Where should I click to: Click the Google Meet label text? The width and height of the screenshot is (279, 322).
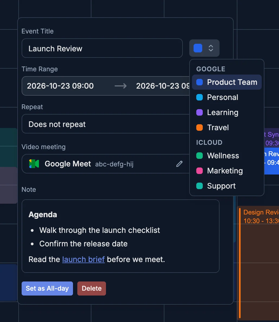coord(68,164)
